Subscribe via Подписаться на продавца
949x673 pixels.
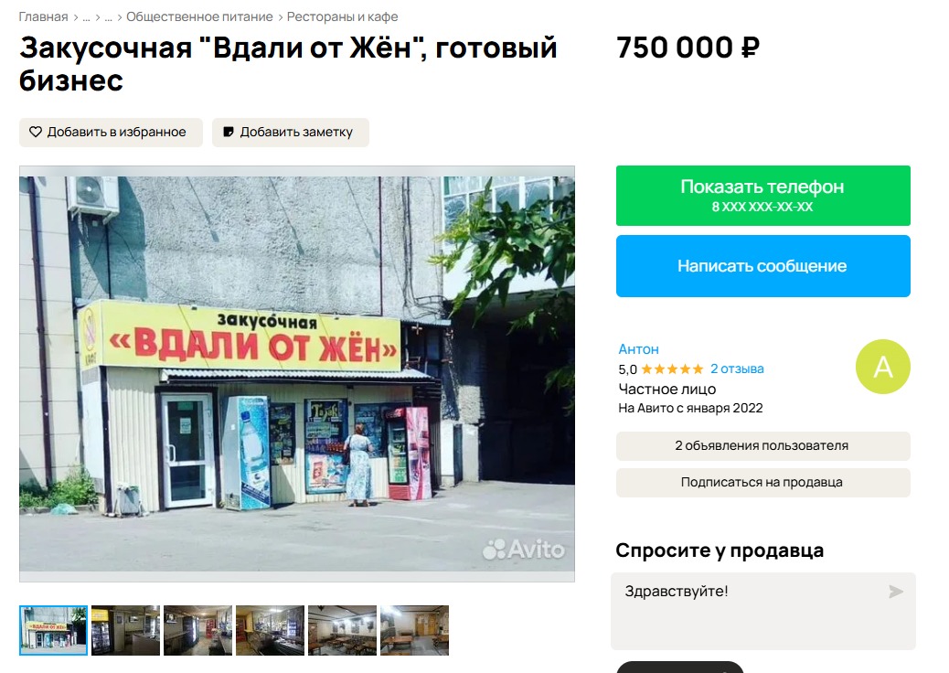[762, 483]
